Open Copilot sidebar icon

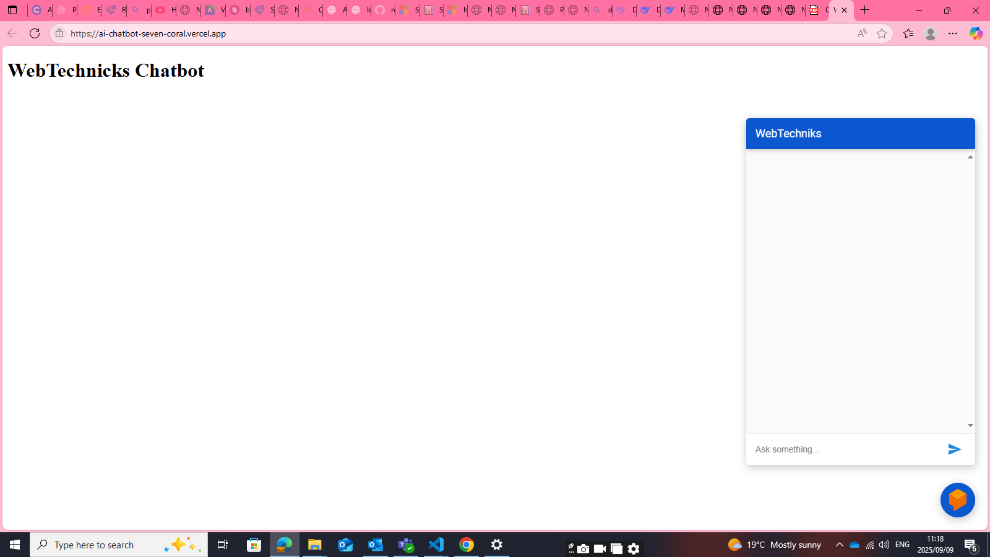click(976, 33)
